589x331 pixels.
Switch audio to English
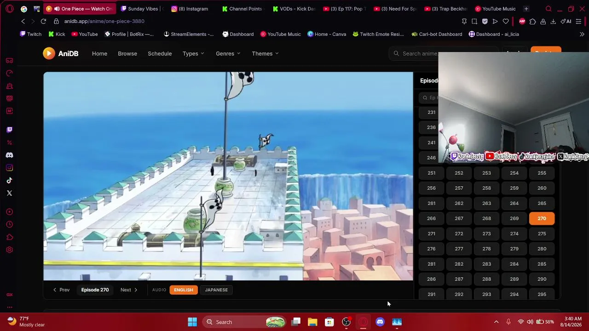184,290
